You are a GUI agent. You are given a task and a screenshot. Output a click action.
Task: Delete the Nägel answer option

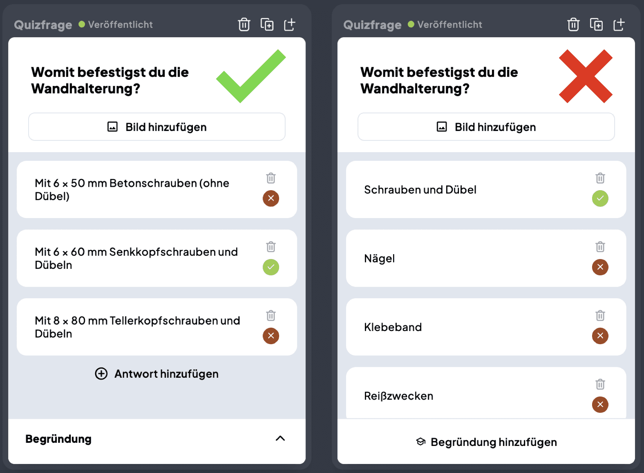click(x=600, y=247)
